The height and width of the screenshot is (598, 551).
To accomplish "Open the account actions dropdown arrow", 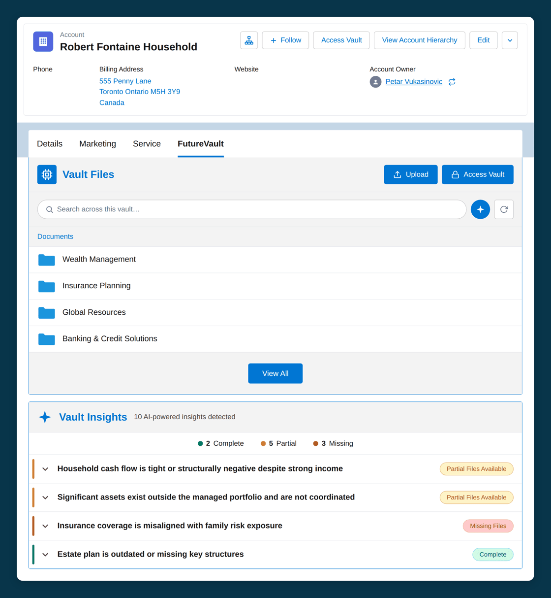I will pyautogui.click(x=510, y=40).
